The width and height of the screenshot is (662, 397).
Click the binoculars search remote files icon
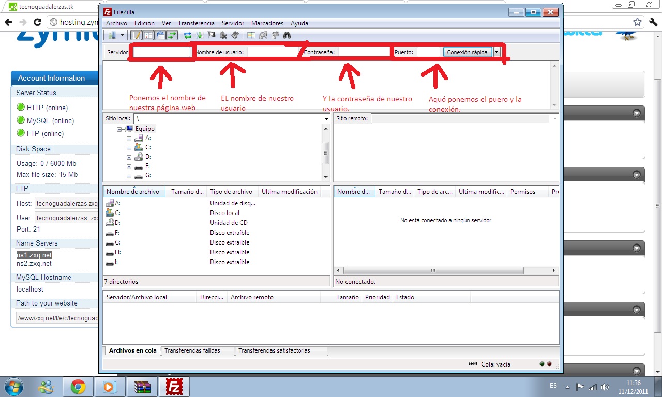coord(287,35)
